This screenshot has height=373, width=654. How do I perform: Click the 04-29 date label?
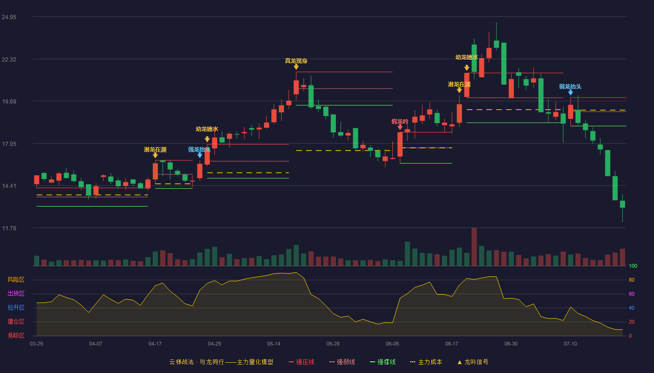pyautogui.click(x=214, y=344)
